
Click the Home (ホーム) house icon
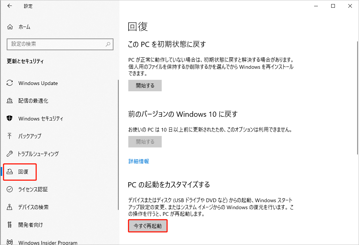tap(10, 27)
